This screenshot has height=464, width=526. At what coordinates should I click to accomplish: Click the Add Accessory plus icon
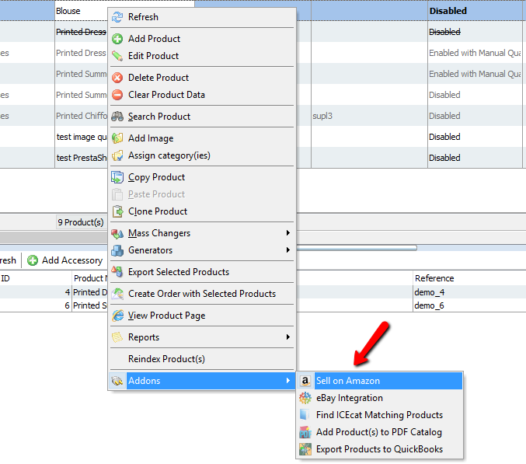pos(33,260)
